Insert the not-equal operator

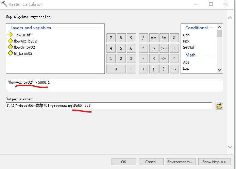(164, 38)
